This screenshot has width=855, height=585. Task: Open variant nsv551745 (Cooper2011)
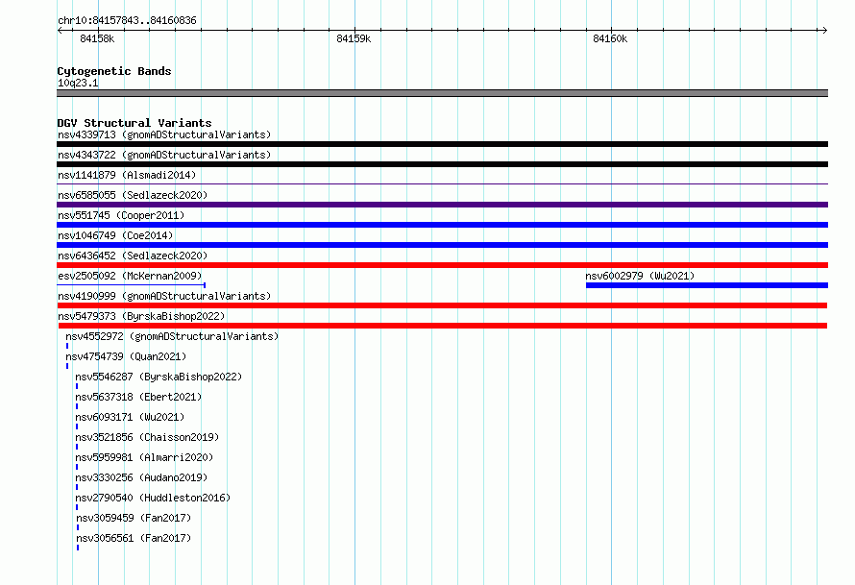(x=121, y=215)
